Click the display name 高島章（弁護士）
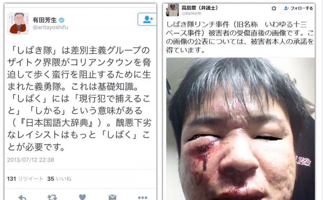 [199, 8]
